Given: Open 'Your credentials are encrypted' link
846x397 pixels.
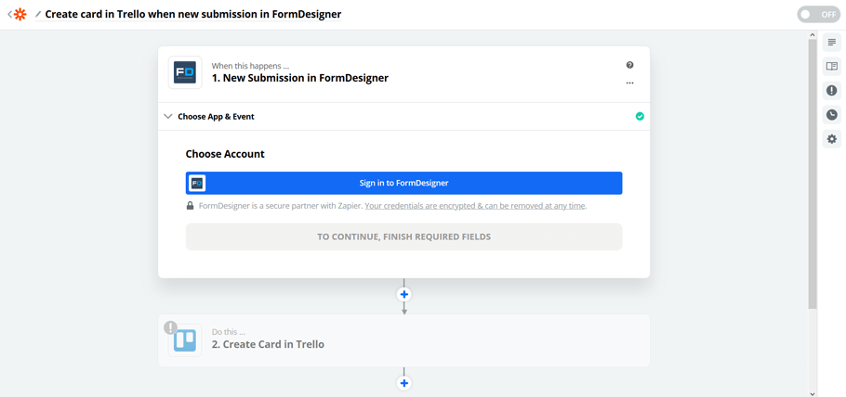Looking at the screenshot, I should click(475, 206).
